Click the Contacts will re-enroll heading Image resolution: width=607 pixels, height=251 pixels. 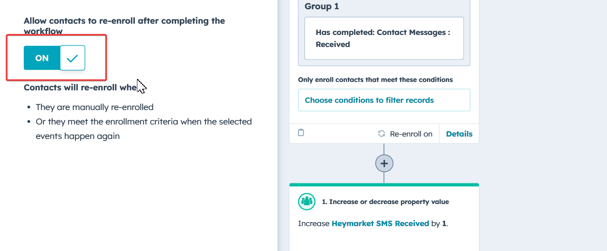pyautogui.click(x=81, y=87)
